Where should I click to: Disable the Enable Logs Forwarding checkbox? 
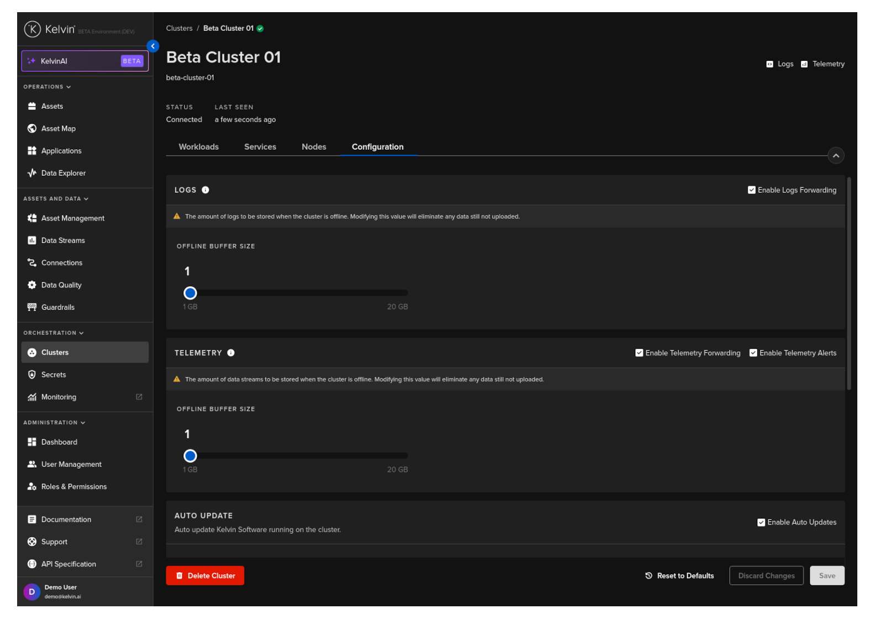tap(752, 190)
